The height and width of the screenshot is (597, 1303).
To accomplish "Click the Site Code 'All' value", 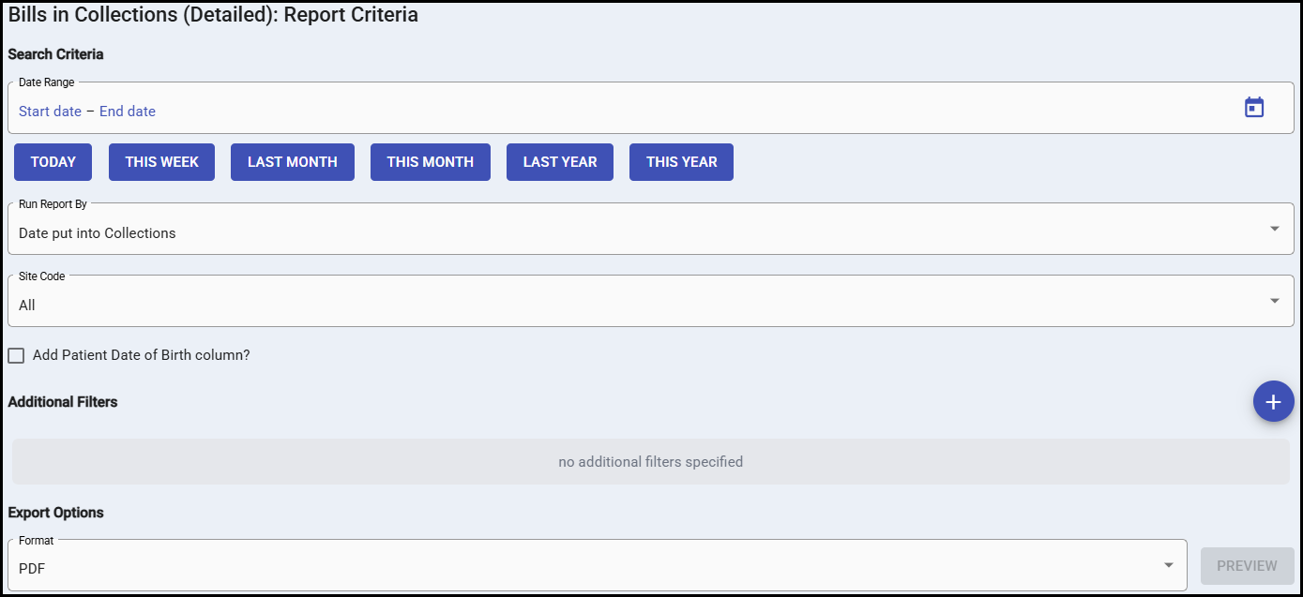I will tap(27, 306).
